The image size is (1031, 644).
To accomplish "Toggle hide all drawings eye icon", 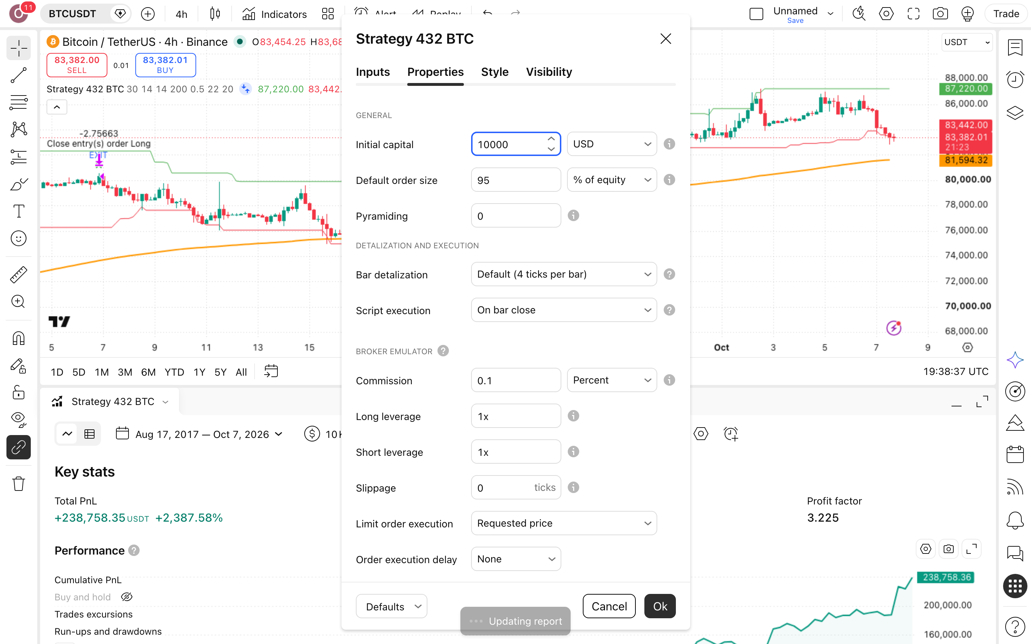I will [18, 420].
